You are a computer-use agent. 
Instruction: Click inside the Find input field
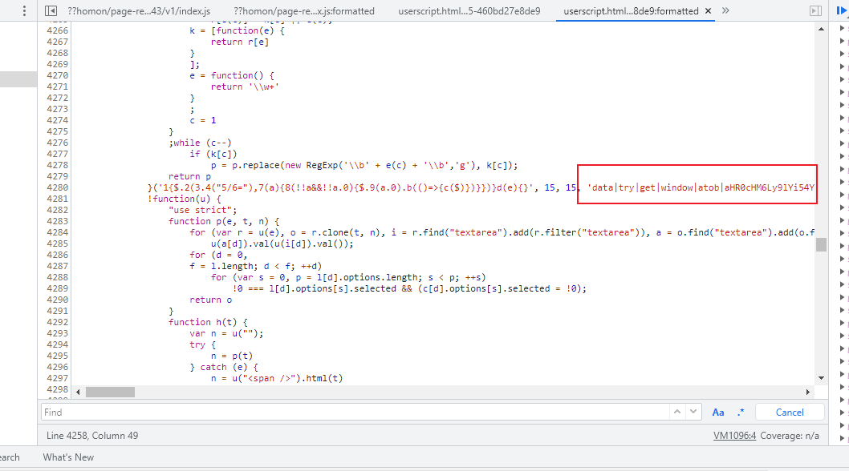coord(353,412)
